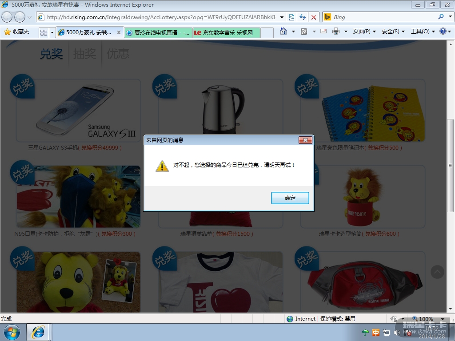455x341 pixels.
Task: Click the Print icon
Action: pyautogui.click(x=336, y=32)
